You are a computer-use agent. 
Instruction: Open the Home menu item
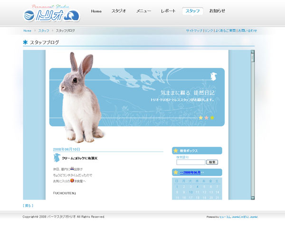(x=96, y=11)
